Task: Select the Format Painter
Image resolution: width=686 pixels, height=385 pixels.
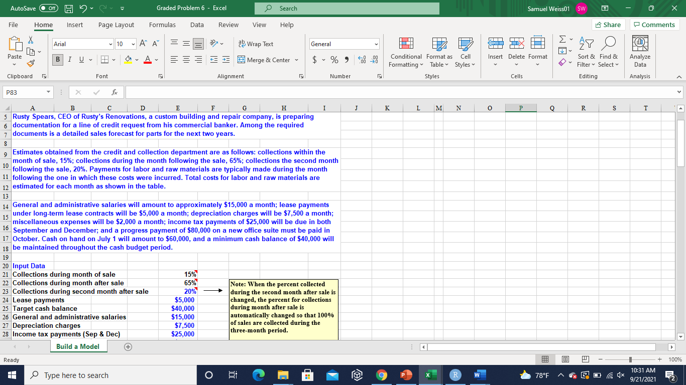Action: point(30,64)
